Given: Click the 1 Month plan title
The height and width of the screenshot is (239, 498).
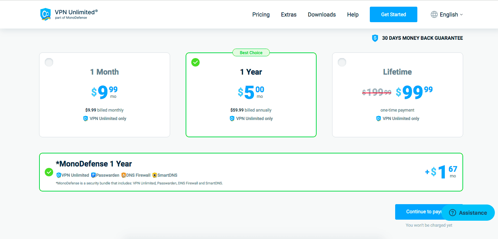Looking at the screenshot, I should coord(105,72).
